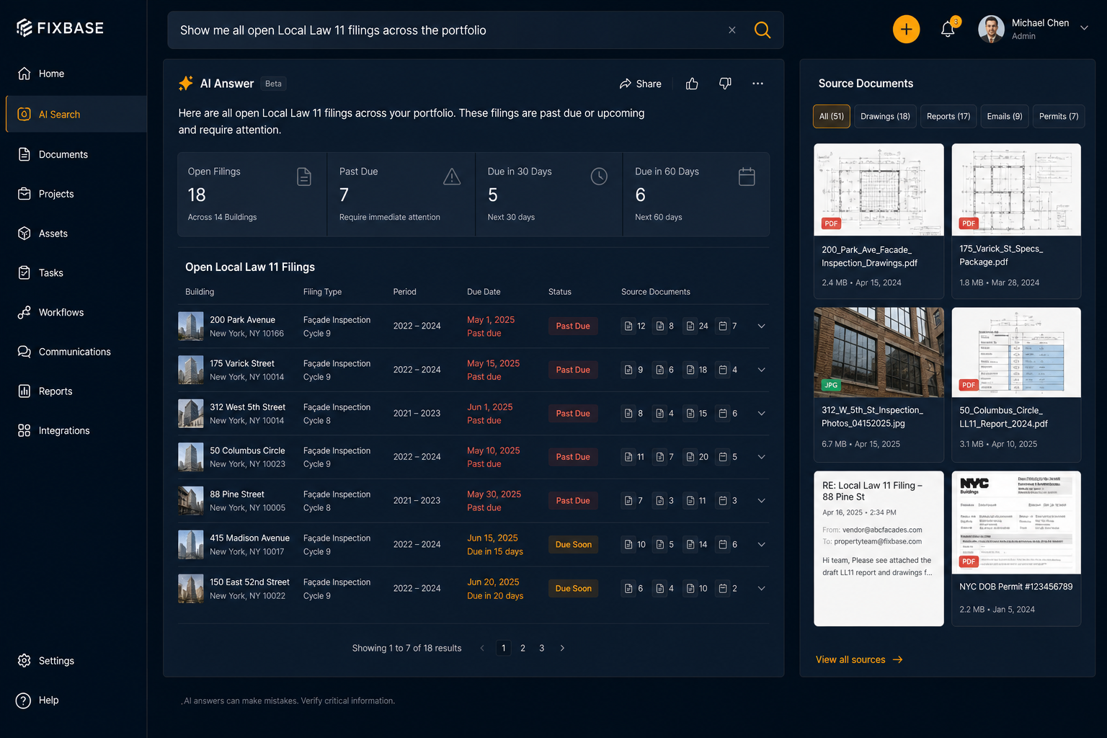The image size is (1107, 738).
Task: Click the Communications chat icon
Action: point(25,352)
